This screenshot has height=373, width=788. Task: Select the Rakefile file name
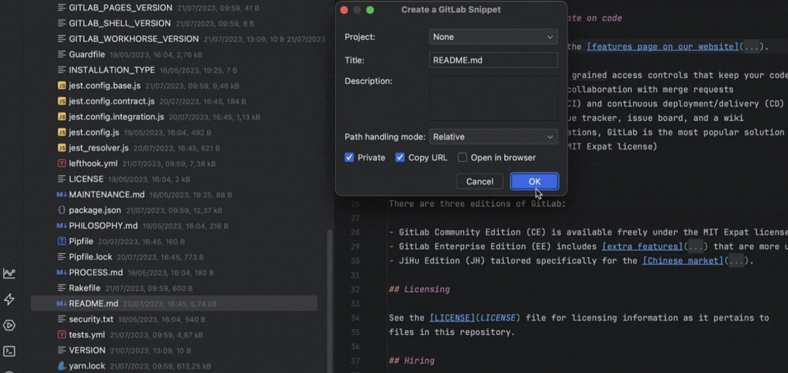coord(85,288)
